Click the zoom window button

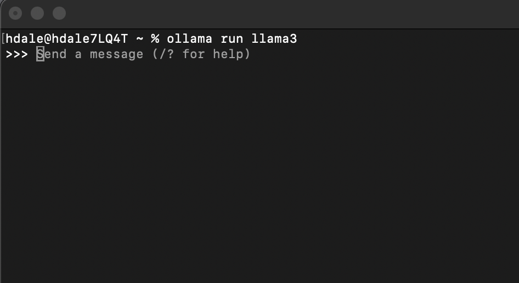59,13
